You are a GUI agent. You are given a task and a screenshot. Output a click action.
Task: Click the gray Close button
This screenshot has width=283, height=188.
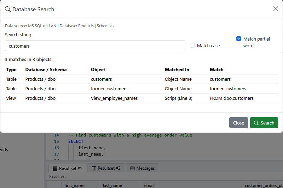[x=238, y=123]
